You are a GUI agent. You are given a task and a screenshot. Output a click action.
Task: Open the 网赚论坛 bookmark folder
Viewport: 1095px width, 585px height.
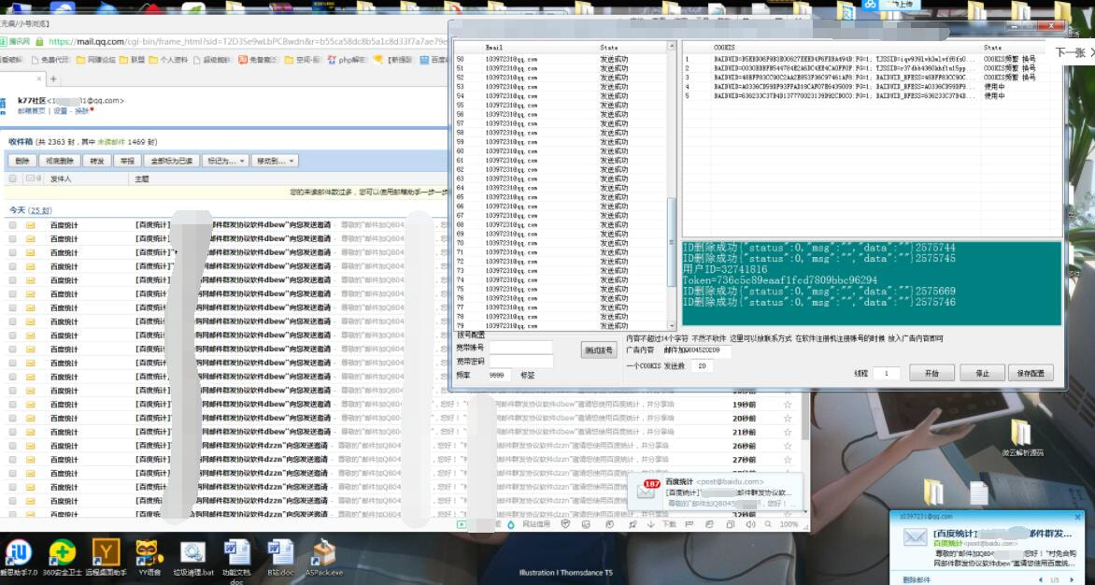coord(95,60)
